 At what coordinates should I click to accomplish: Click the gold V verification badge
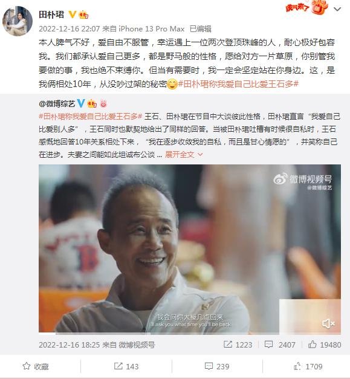(x=72, y=15)
